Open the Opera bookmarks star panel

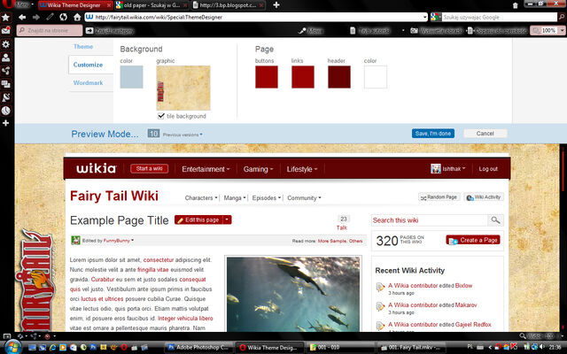[x=6, y=18]
